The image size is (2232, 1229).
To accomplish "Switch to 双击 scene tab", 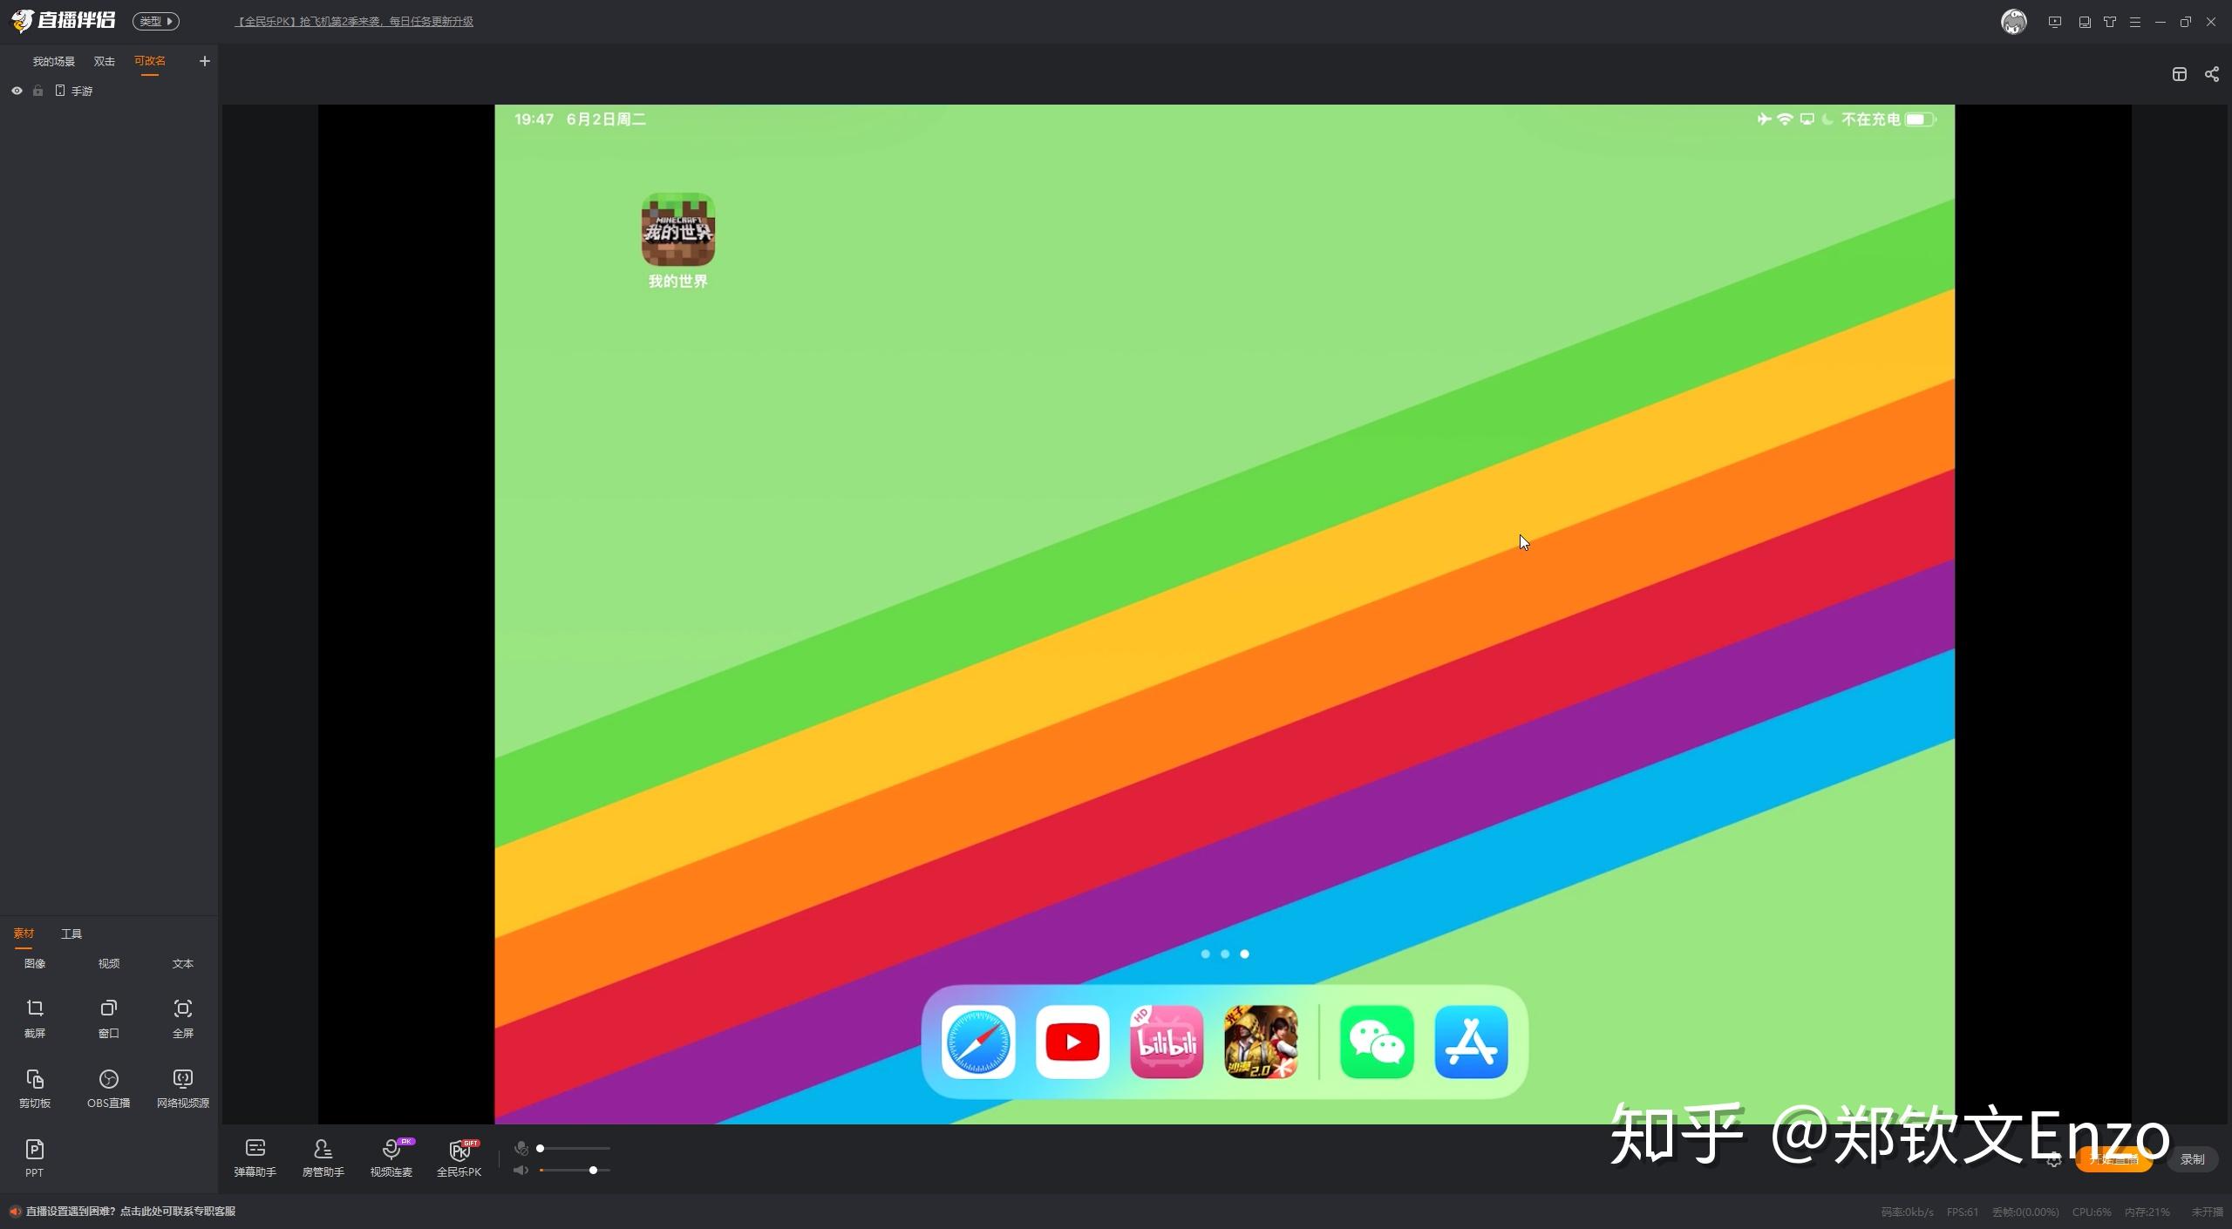I will (x=105, y=61).
